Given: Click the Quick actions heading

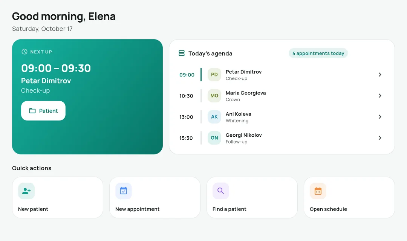Looking at the screenshot, I should 32,168.
